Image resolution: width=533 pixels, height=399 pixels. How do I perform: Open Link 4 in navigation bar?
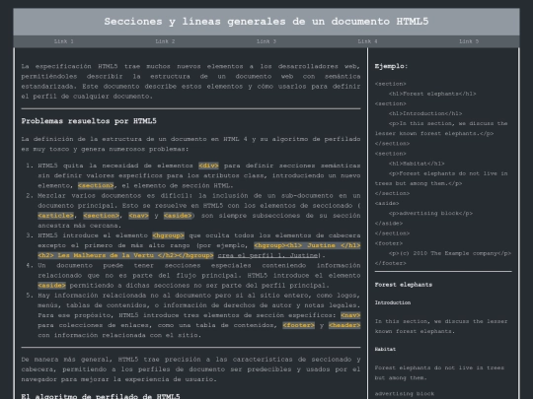[x=368, y=41]
